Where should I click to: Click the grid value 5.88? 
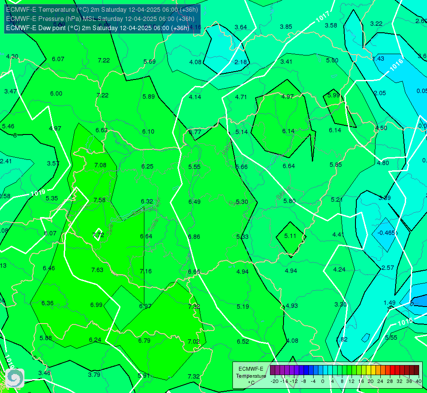(45, 338)
